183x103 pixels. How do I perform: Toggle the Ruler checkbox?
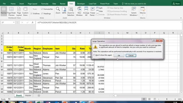[x=31, y=9]
